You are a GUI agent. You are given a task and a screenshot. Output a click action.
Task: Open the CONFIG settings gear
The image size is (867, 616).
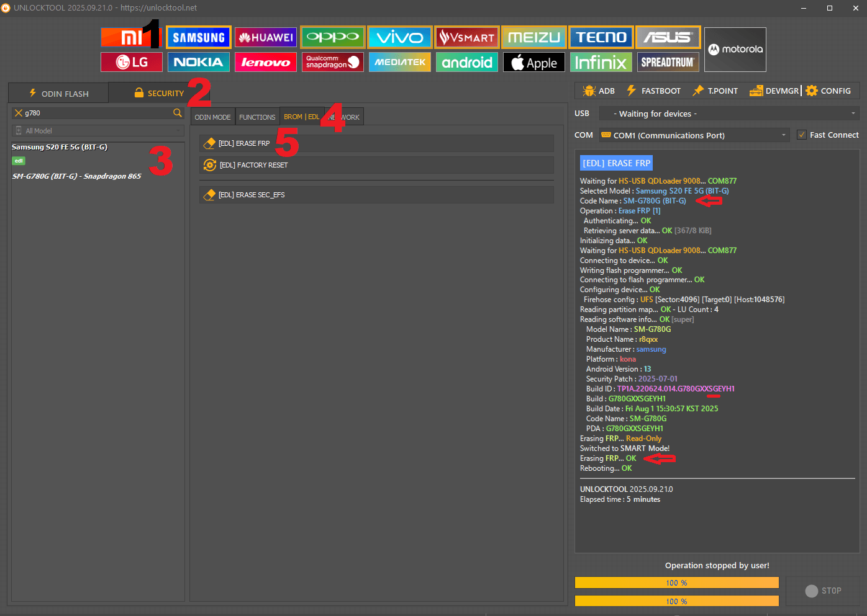tap(828, 91)
